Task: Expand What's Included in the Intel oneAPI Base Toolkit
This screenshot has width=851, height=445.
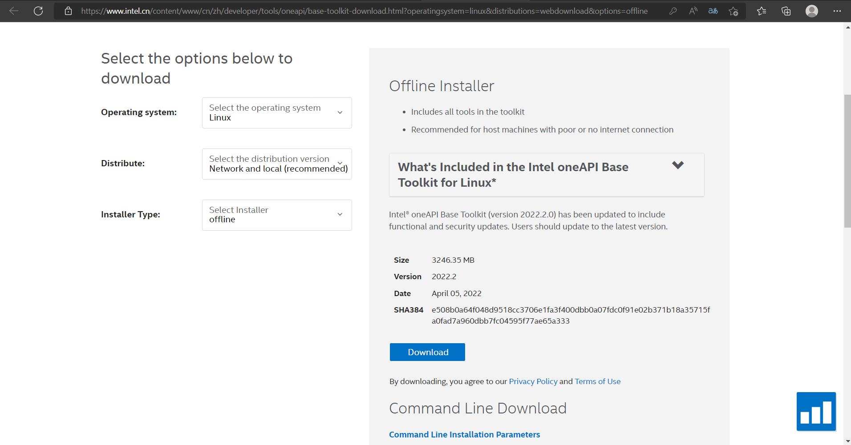Action: [x=547, y=175]
